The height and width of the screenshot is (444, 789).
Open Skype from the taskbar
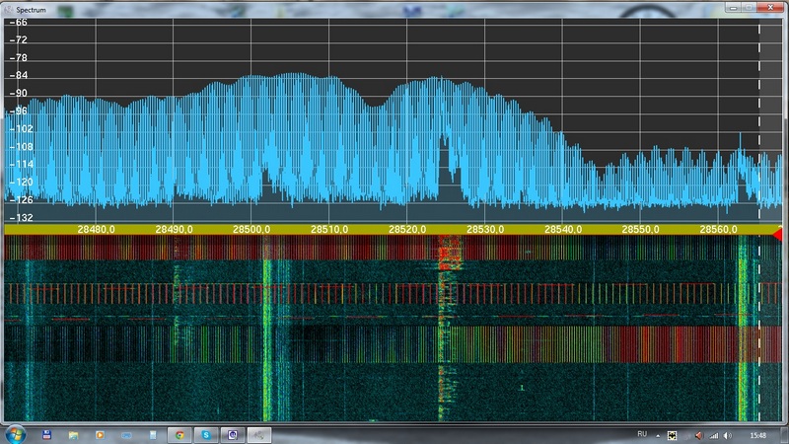(206, 434)
